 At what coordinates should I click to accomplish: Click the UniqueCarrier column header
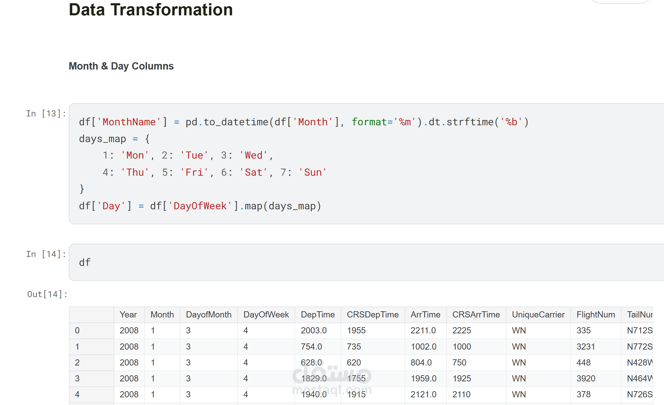pos(538,315)
